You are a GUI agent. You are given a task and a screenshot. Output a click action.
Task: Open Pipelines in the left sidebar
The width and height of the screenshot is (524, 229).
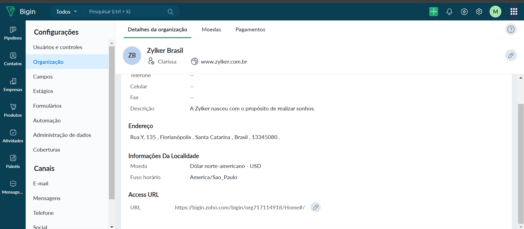pyautogui.click(x=13, y=34)
